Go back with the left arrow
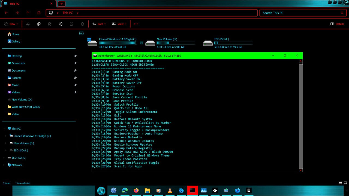The width and height of the screenshot is (349, 196). click(x=6, y=13)
